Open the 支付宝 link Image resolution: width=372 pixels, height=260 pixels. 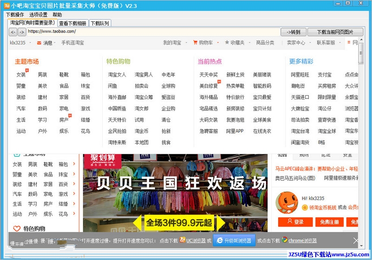(x=325, y=75)
